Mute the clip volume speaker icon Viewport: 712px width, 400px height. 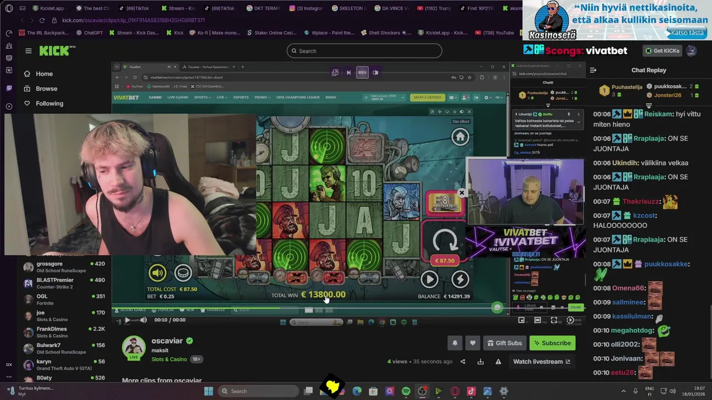143,320
